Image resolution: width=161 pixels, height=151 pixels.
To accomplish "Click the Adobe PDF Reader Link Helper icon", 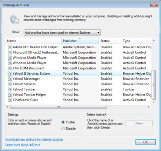I will 10,47.
